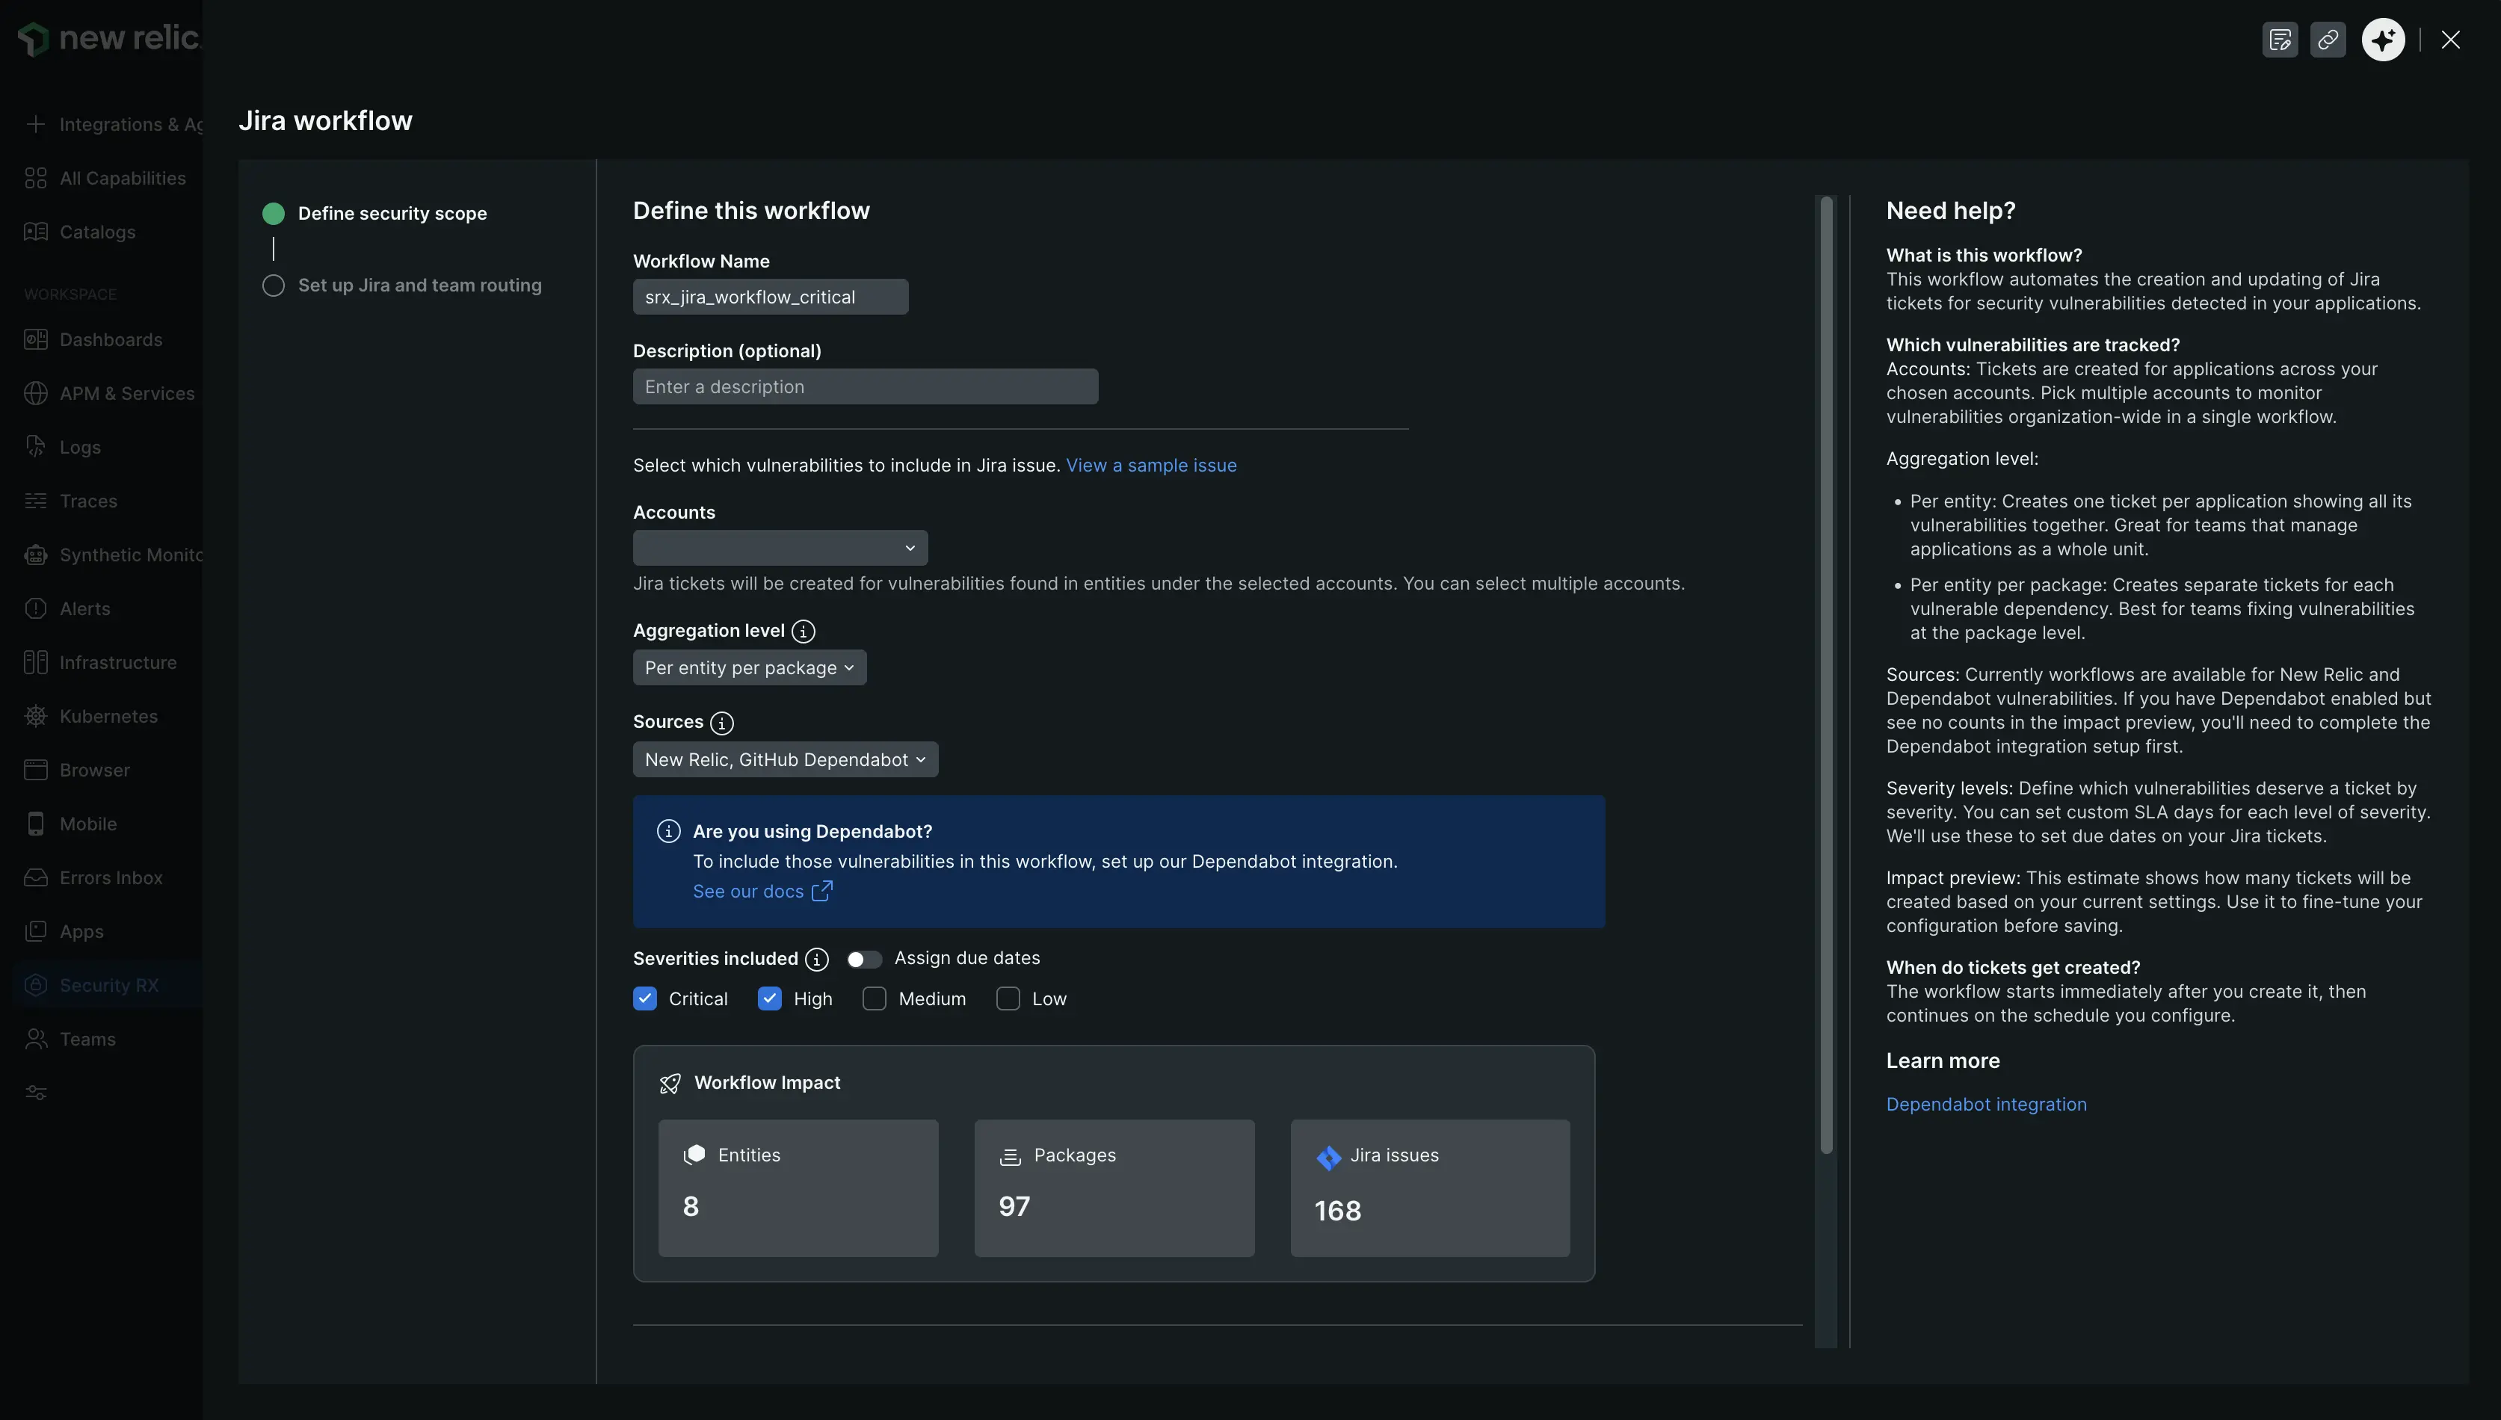Select Set up Jira and team routing step
Screen dimensions: 2501x1420
(x=402, y=285)
